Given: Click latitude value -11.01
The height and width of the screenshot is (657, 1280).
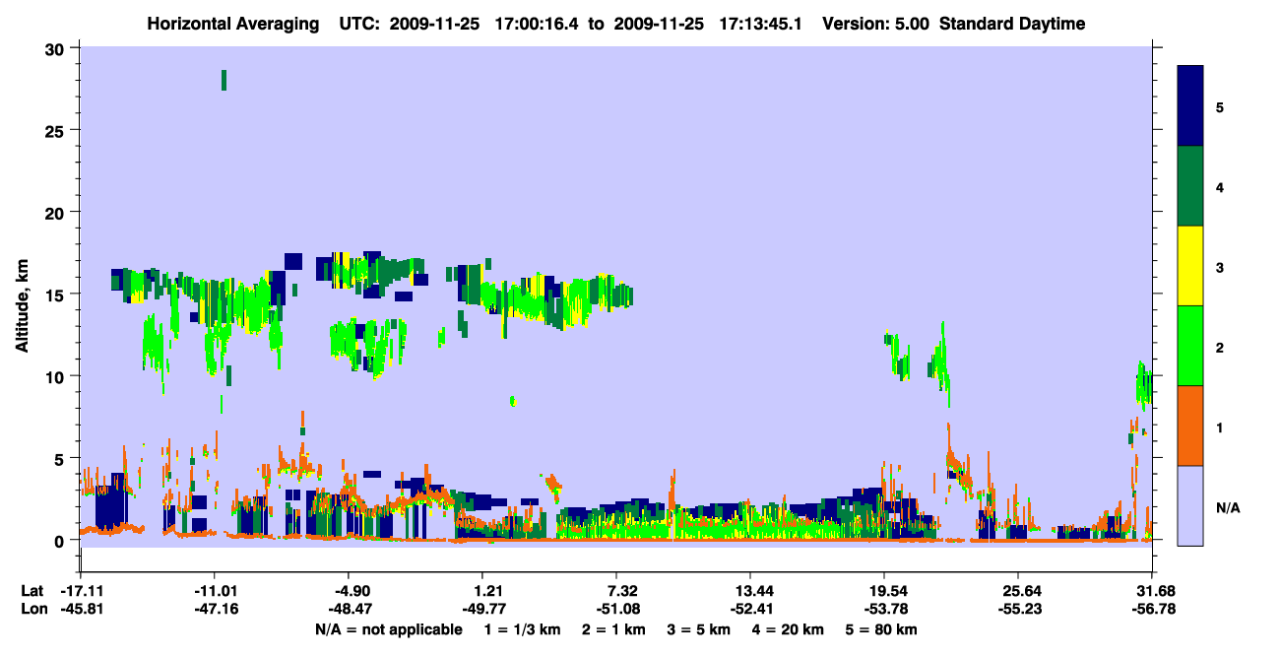Looking at the screenshot, I should point(215,591).
